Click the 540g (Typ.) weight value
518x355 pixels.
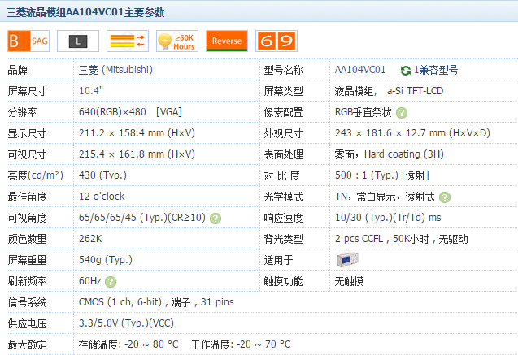pos(106,260)
